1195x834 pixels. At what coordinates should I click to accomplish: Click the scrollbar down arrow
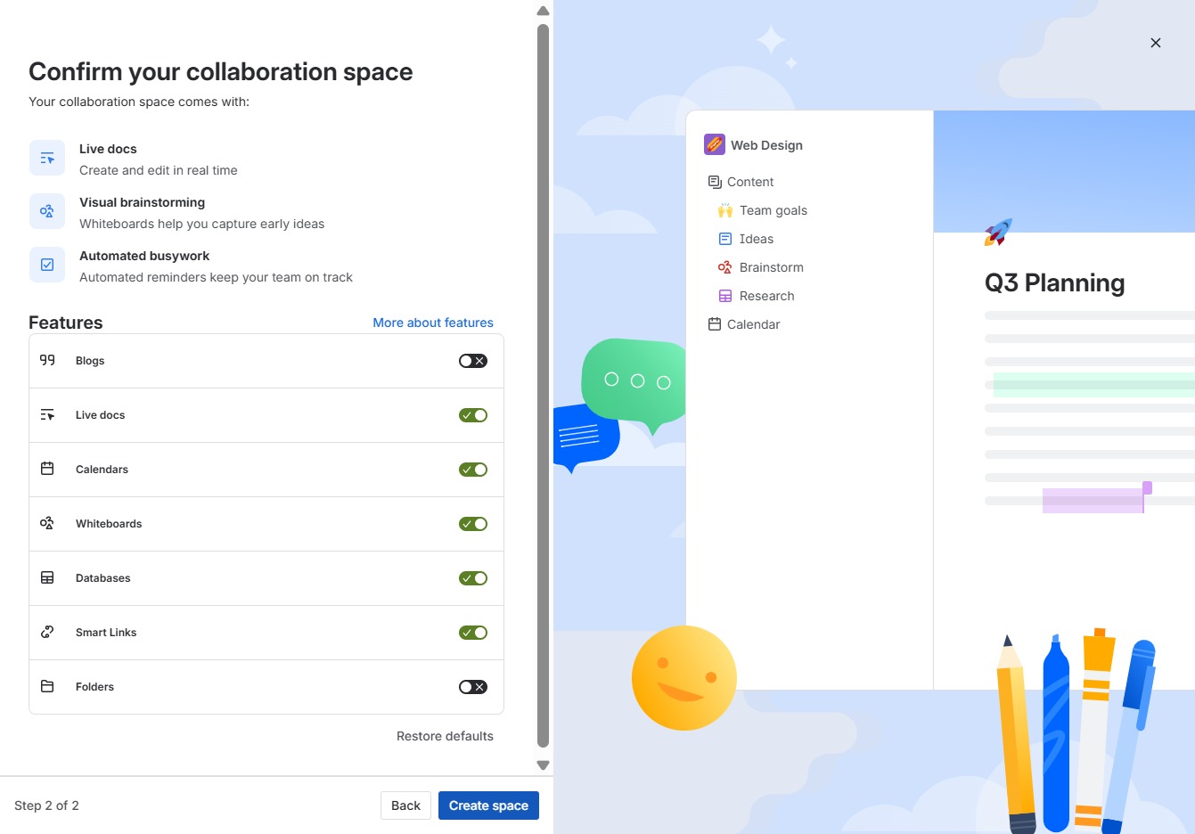click(x=543, y=765)
